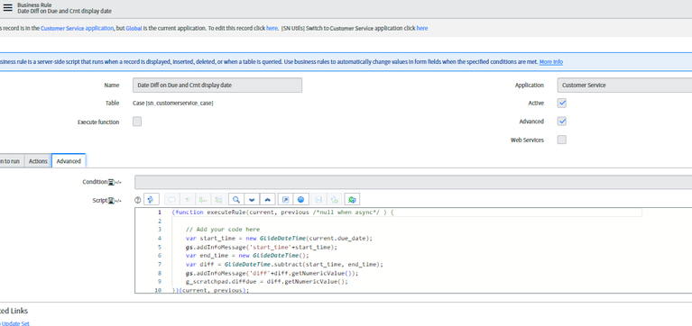Click the 'var end_time' code line
This screenshot has height=326, width=692.
[x=247, y=255]
